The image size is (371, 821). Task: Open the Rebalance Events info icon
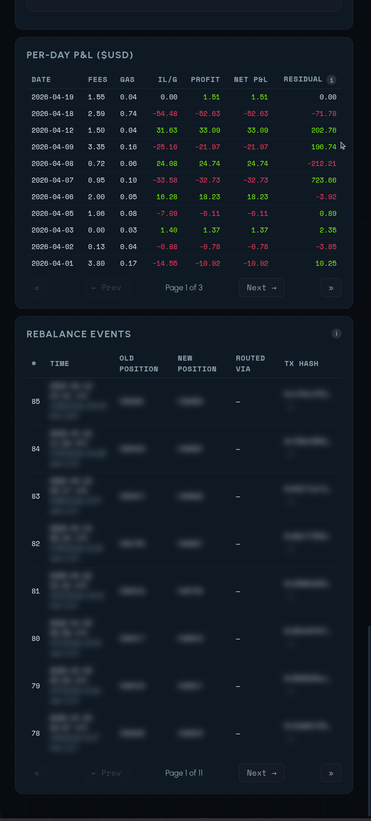[x=336, y=334]
